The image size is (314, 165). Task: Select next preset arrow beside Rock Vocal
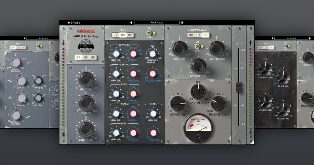tap(182, 22)
